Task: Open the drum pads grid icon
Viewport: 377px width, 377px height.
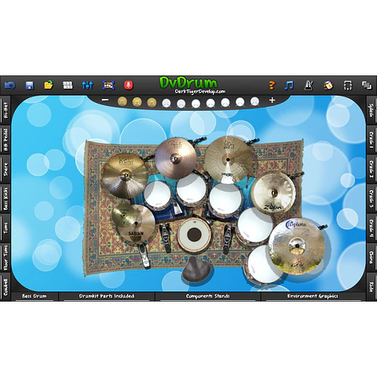Action: tap(68, 85)
